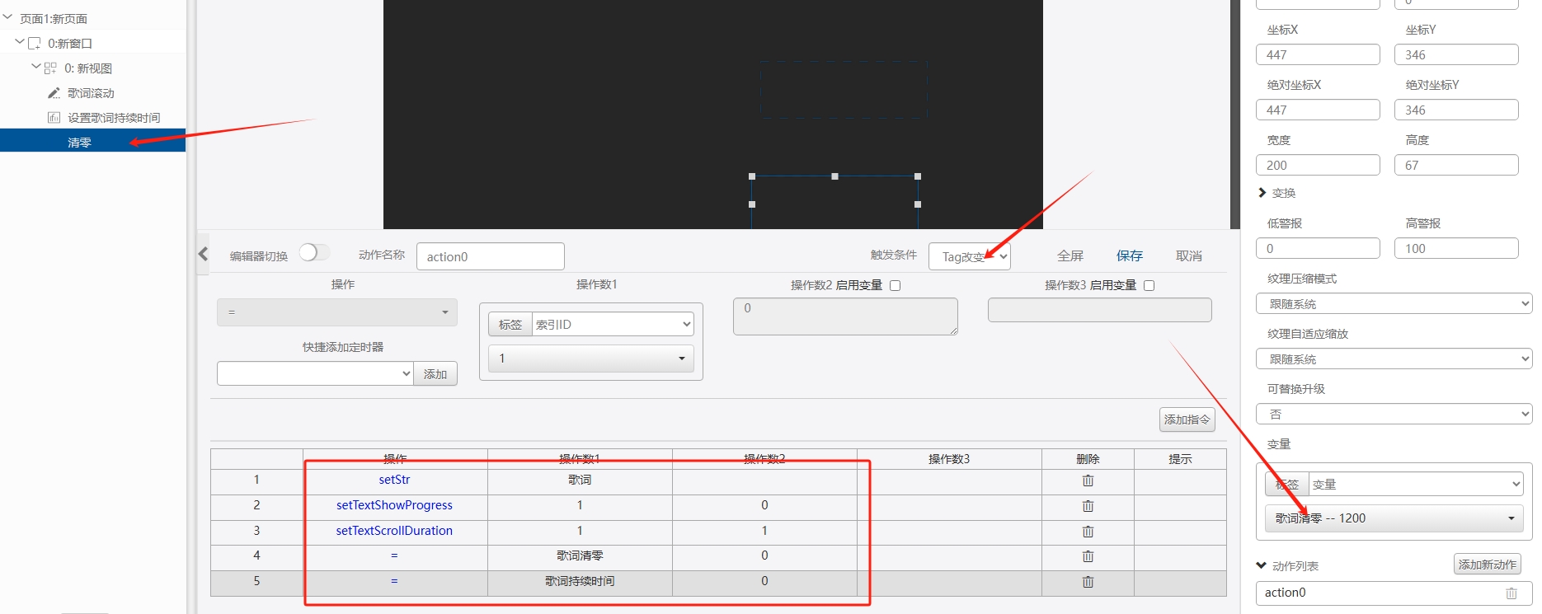This screenshot has height=614, width=1542.
Task: Delete the setStr instruction row
Action: [x=1088, y=480]
